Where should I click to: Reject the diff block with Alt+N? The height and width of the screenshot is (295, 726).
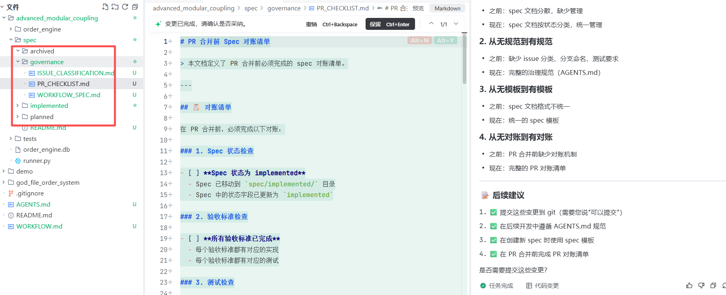point(420,40)
